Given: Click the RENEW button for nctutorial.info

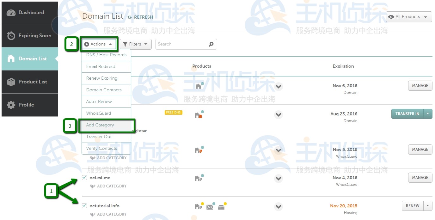Looking at the screenshot, I should 413,205.
